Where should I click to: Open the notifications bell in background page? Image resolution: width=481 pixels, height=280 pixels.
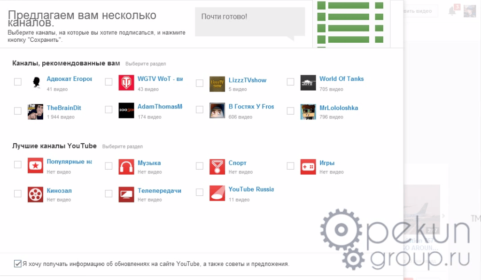point(452,11)
